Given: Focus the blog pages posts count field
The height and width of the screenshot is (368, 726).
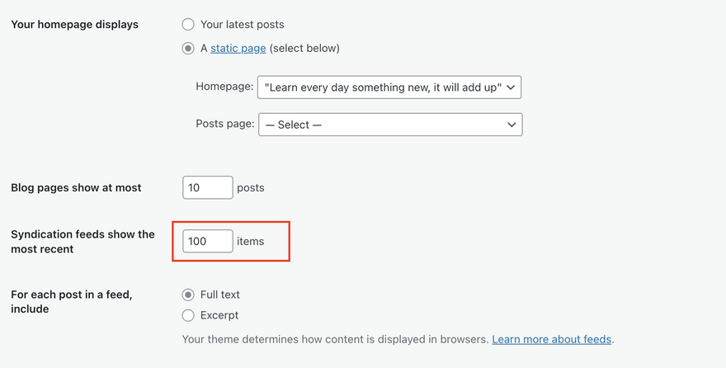Looking at the screenshot, I should (x=207, y=187).
